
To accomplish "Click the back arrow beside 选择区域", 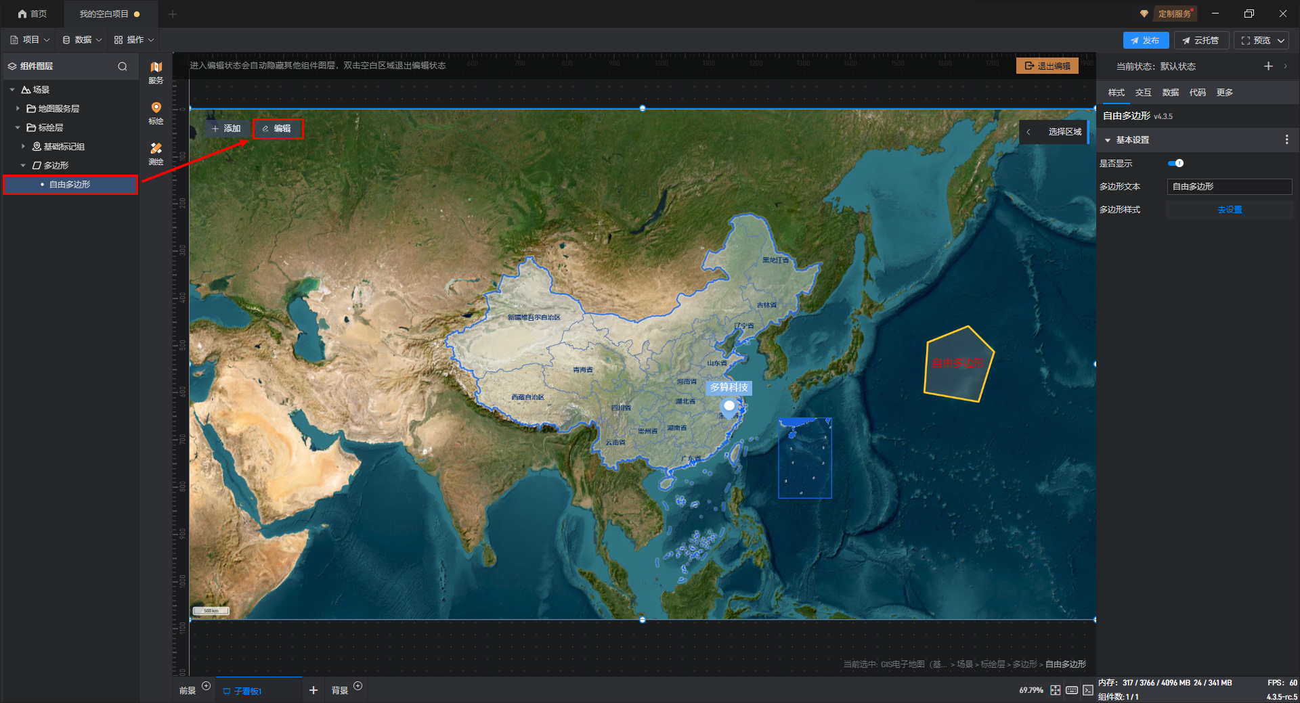I will tap(1028, 132).
